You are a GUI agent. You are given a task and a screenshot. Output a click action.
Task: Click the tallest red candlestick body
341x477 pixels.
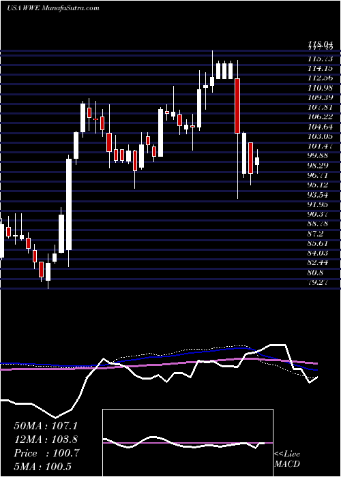coord(237,106)
